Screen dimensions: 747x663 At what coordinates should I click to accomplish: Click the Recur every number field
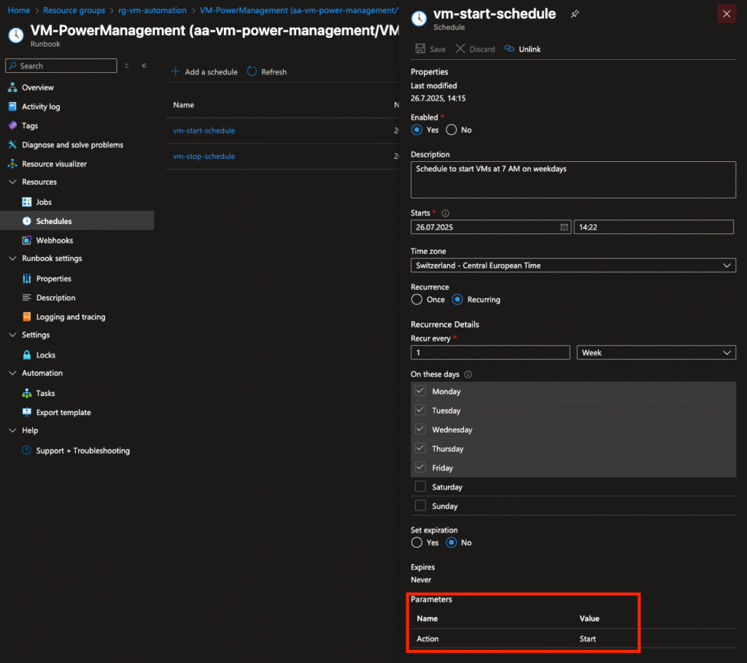coord(490,352)
